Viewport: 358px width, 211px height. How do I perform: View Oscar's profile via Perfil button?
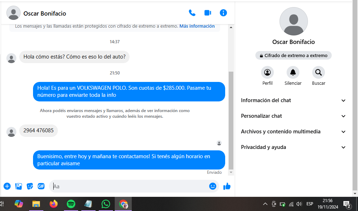(267, 73)
